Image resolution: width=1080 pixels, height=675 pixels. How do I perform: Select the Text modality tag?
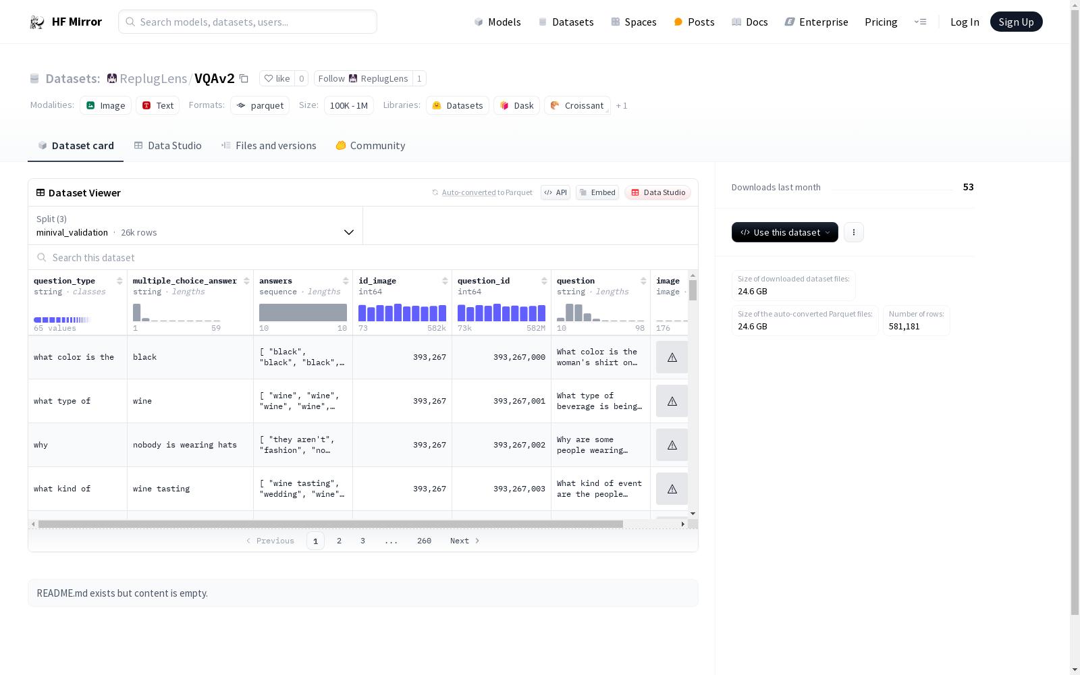point(158,105)
